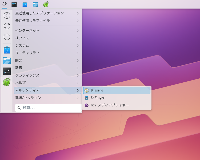Open the グラフィックス category
The image size is (200, 160).
pyautogui.click(x=47, y=75)
